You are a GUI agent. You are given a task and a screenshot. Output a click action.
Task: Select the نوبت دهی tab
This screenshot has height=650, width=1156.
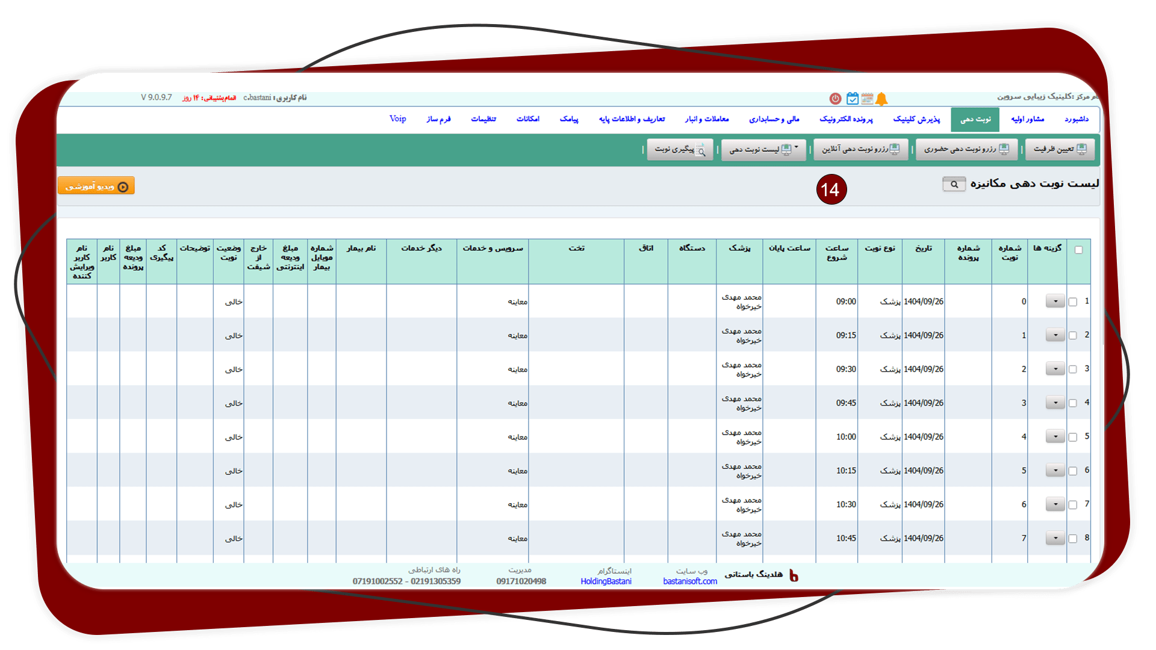coord(975,119)
